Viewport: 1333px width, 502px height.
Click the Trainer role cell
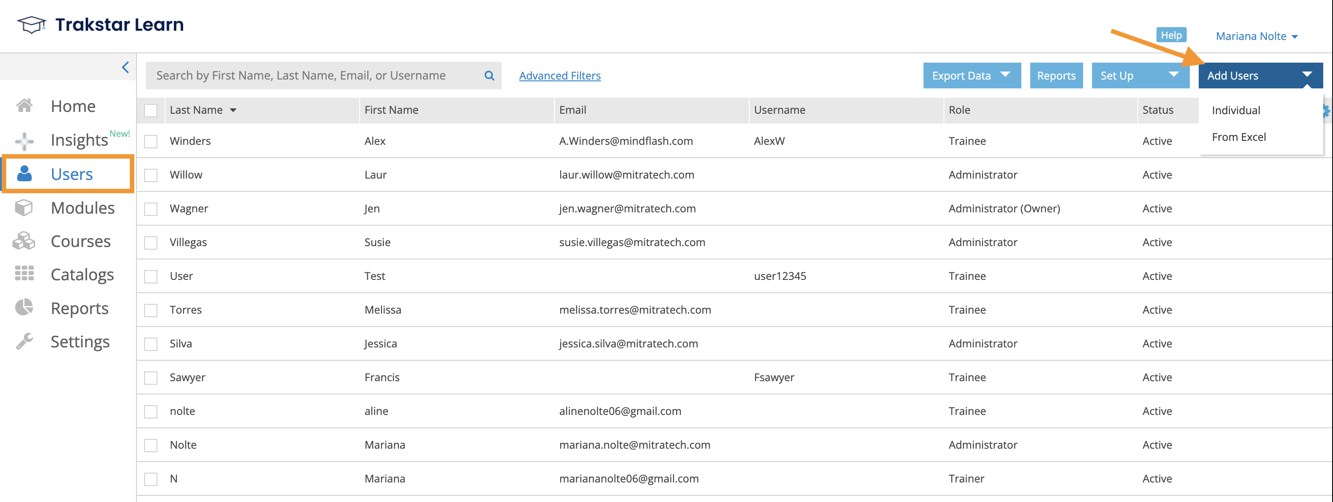[x=966, y=479]
